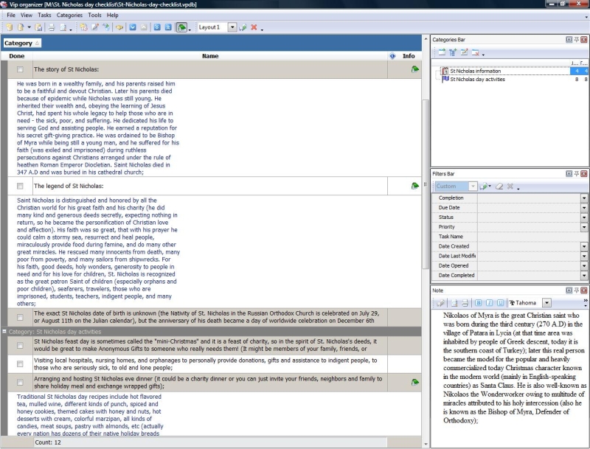Click the red X delete layout icon
The height and width of the screenshot is (449, 590).
tap(254, 27)
